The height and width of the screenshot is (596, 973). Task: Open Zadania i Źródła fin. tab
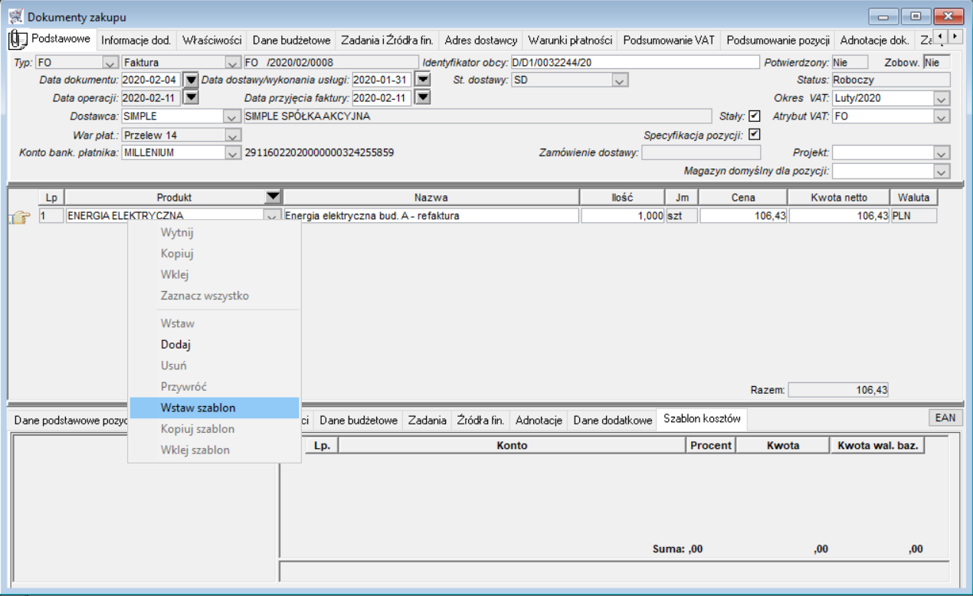(x=387, y=40)
